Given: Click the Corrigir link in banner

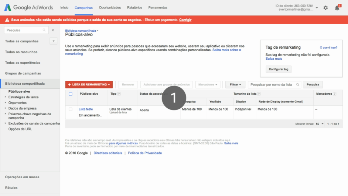Looking at the screenshot, I should pyautogui.click(x=185, y=20).
